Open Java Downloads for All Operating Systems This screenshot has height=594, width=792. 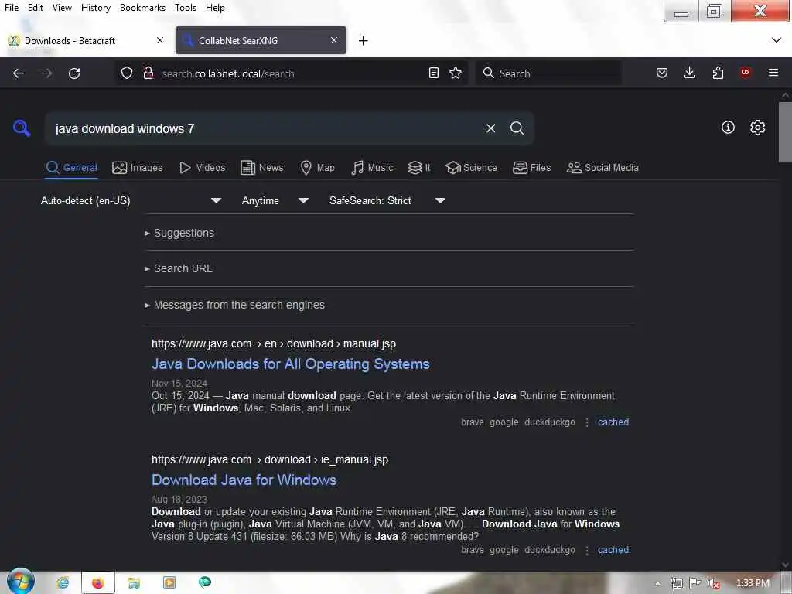291,364
